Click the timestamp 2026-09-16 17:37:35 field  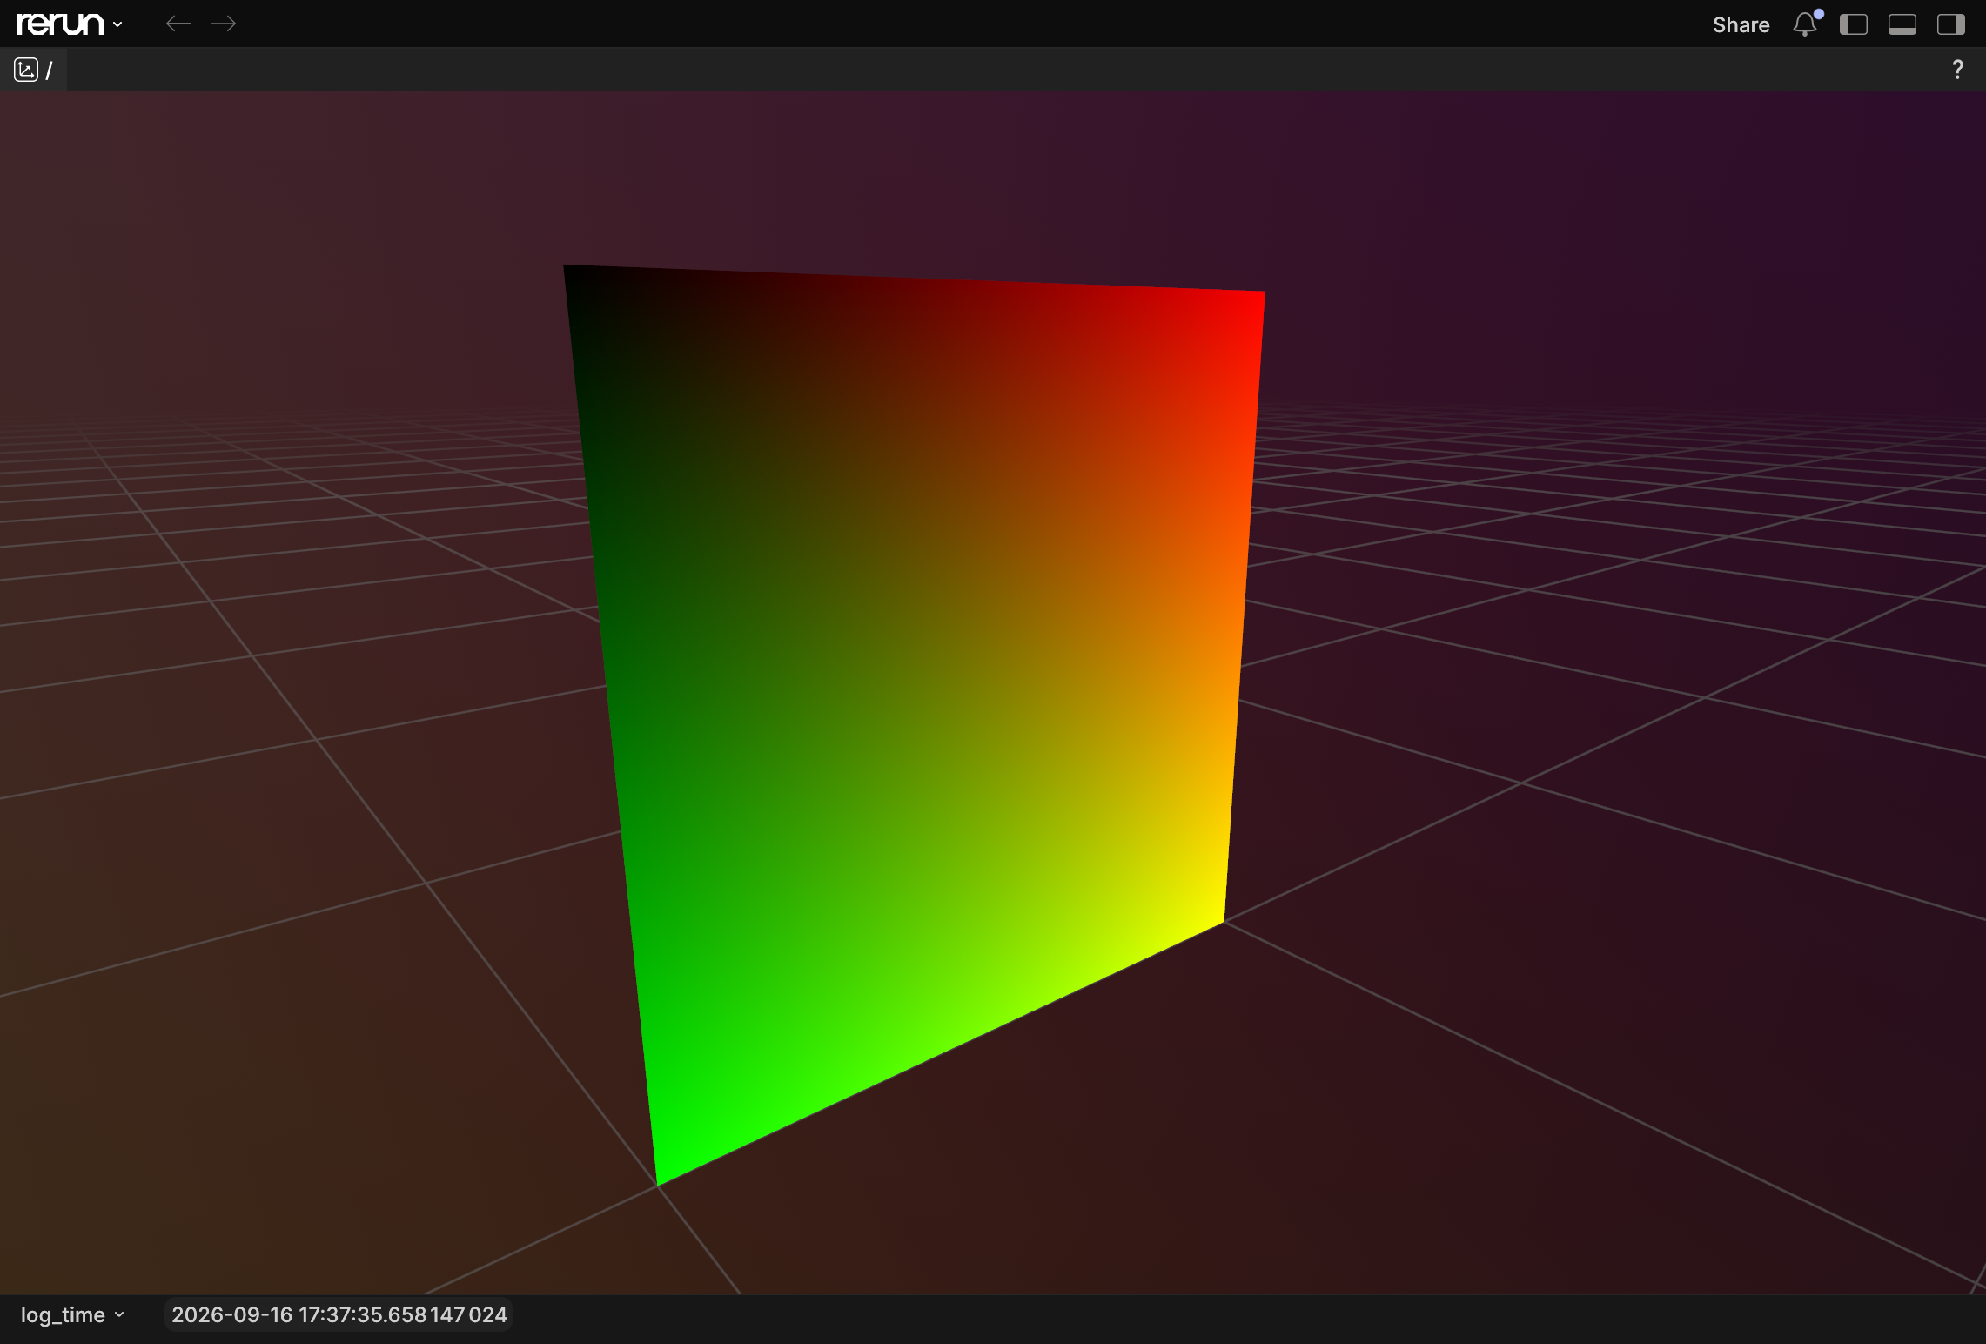tap(339, 1314)
